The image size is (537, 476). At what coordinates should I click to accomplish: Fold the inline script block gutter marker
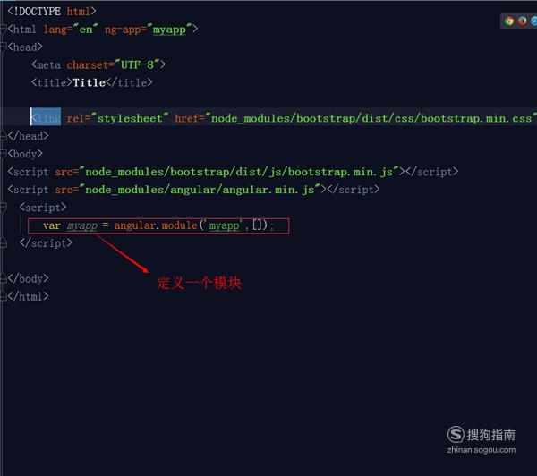tap(3, 208)
